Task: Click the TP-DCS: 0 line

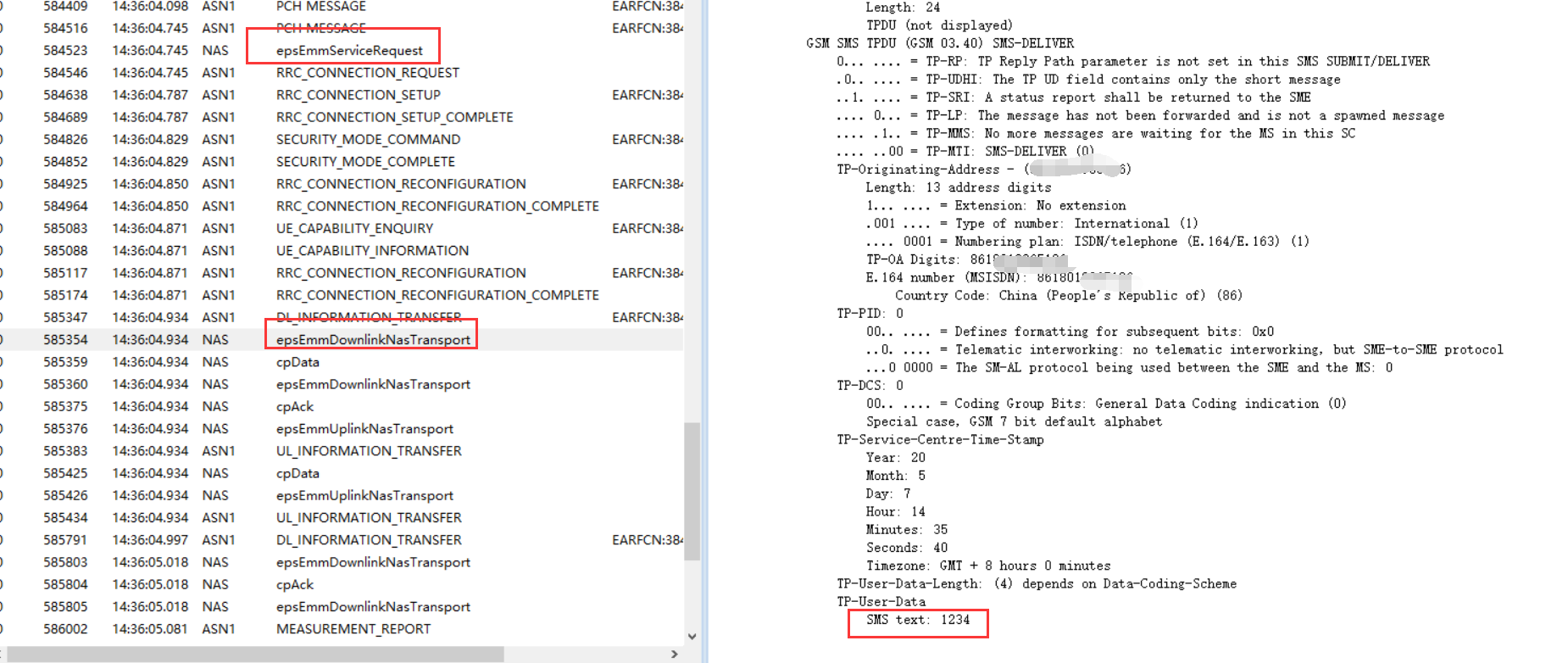Action: coord(870,385)
